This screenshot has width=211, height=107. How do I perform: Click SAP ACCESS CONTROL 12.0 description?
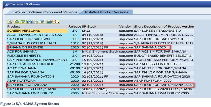pos(164,64)
